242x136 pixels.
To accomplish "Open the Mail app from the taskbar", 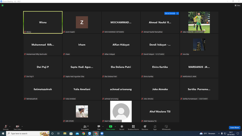I will [77, 133].
